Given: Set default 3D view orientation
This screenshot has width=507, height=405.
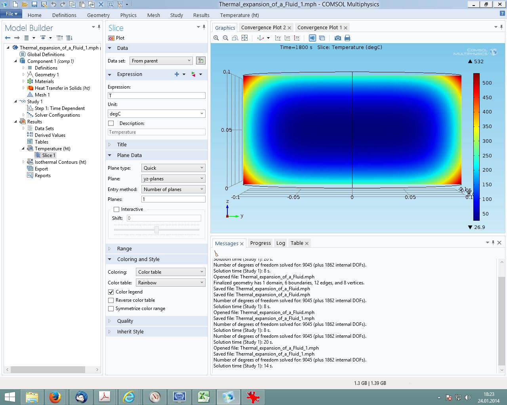Looking at the screenshot, I should pos(261,38).
